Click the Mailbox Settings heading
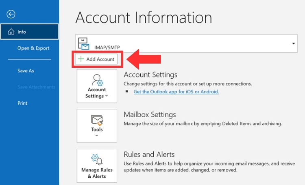305x185 pixels. (x=150, y=114)
